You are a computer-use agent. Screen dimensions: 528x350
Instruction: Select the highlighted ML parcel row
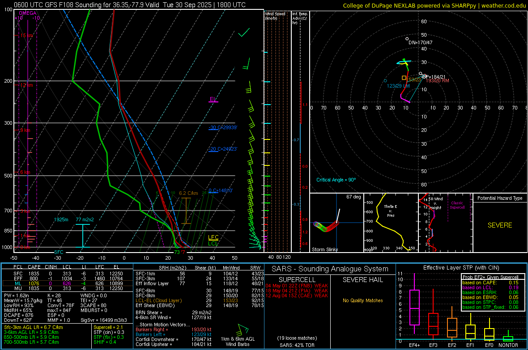(x=68, y=283)
